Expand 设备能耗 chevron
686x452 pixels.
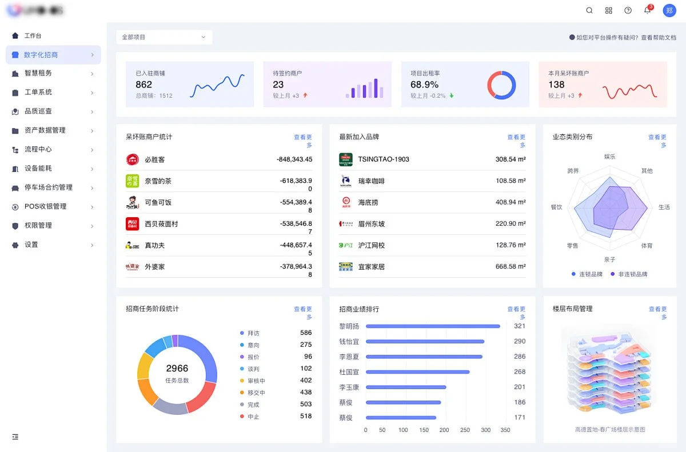(92, 169)
